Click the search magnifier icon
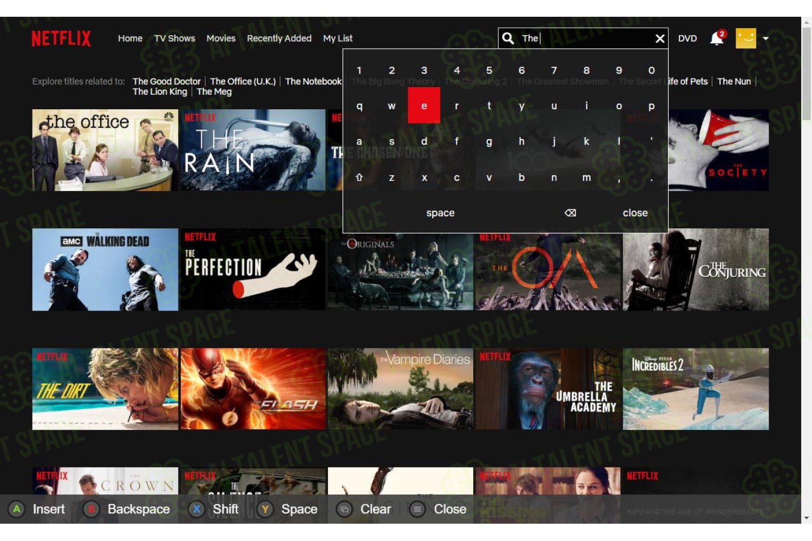The width and height of the screenshot is (812, 541). click(508, 38)
